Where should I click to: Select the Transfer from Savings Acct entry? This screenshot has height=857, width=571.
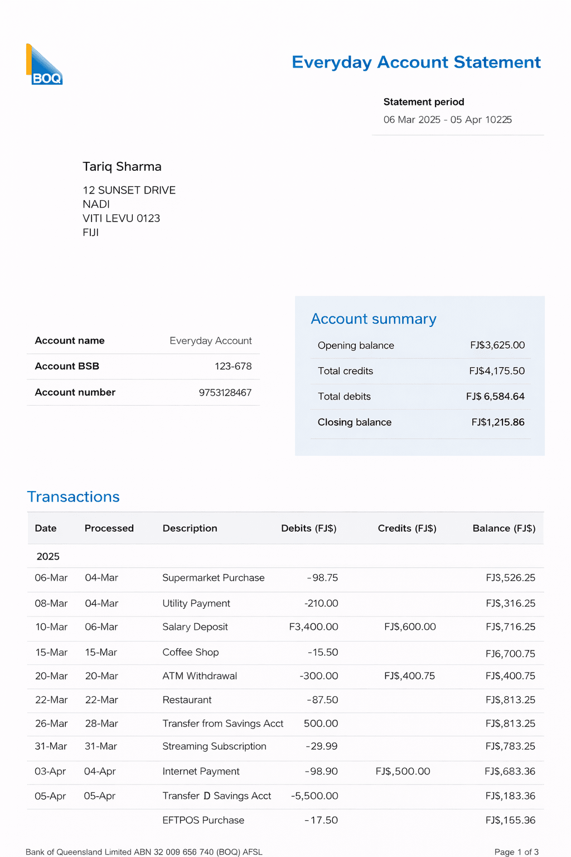(x=222, y=724)
